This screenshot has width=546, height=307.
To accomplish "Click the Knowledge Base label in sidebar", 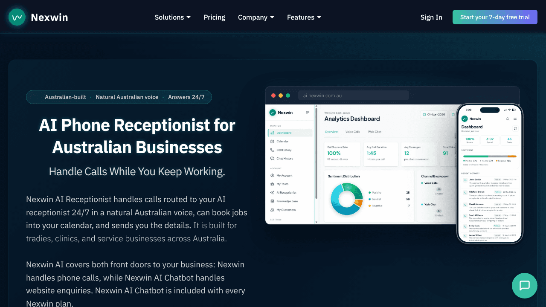I will pyautogui.click(x=287, y=201).
